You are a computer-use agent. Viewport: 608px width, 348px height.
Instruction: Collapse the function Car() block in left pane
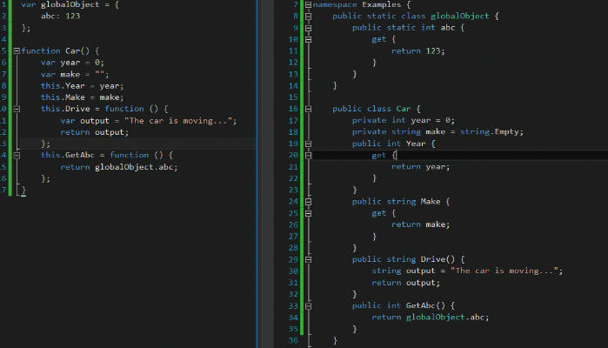pos(17,50)
